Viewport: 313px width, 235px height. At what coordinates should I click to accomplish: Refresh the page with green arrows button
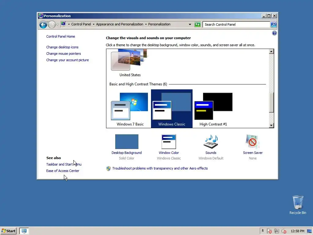pos(197,24)
